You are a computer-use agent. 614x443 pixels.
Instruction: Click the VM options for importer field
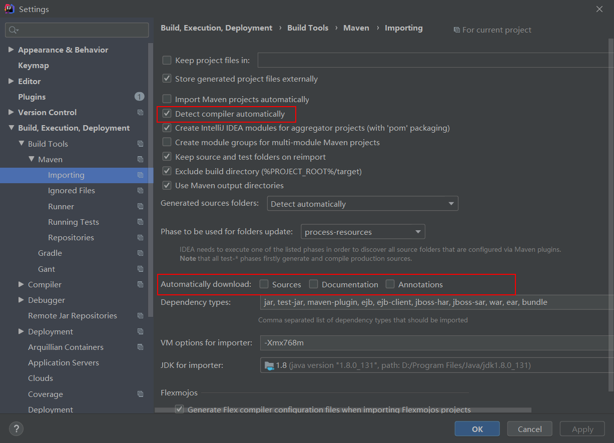point(436,343)
